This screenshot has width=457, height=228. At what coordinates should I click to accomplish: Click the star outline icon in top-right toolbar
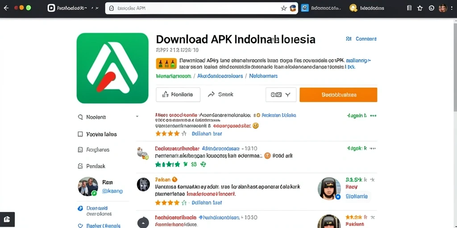420,8
